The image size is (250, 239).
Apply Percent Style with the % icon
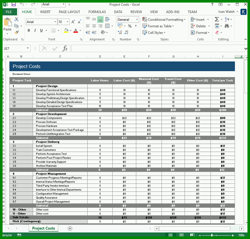click(130, 26)
